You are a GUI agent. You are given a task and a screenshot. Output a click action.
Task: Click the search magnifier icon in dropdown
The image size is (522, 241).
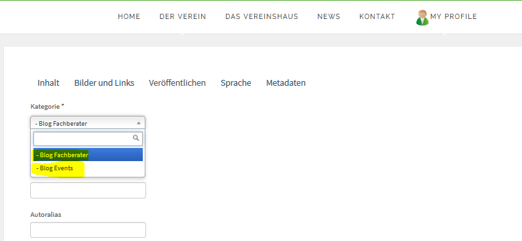point(136,138)
